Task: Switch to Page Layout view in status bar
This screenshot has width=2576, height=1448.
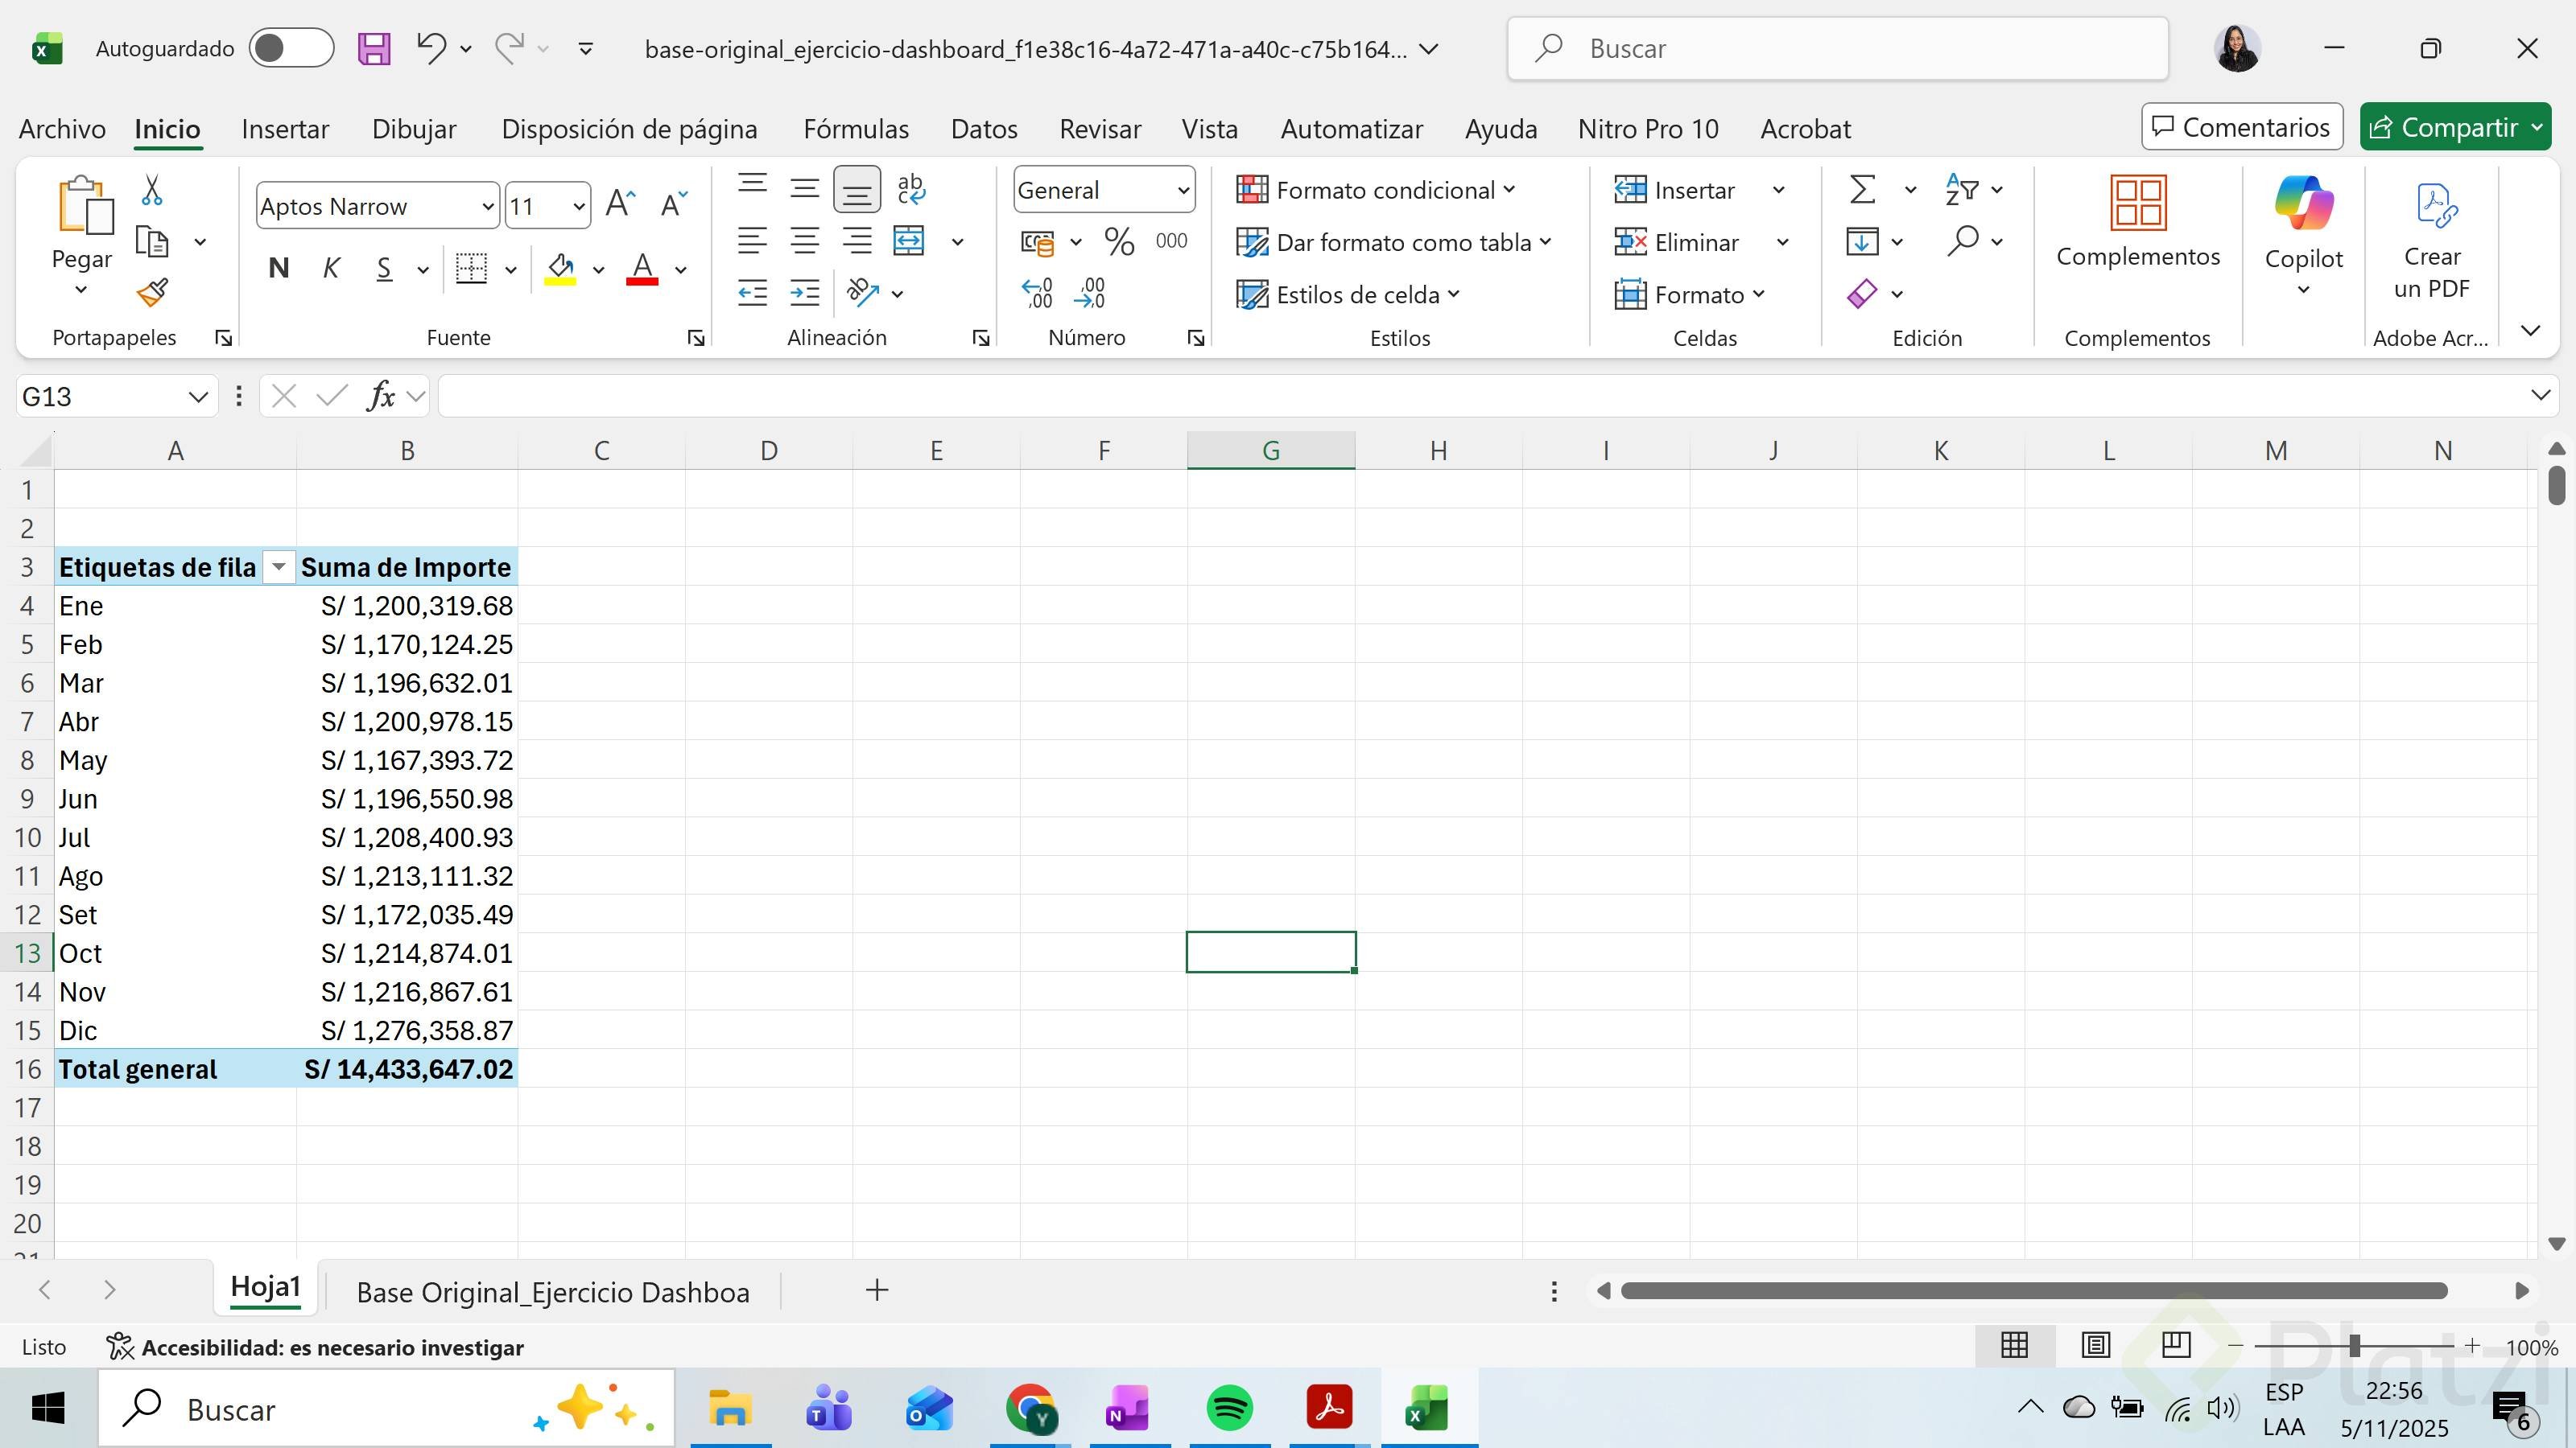Action: click(x=2095, y=1345)
